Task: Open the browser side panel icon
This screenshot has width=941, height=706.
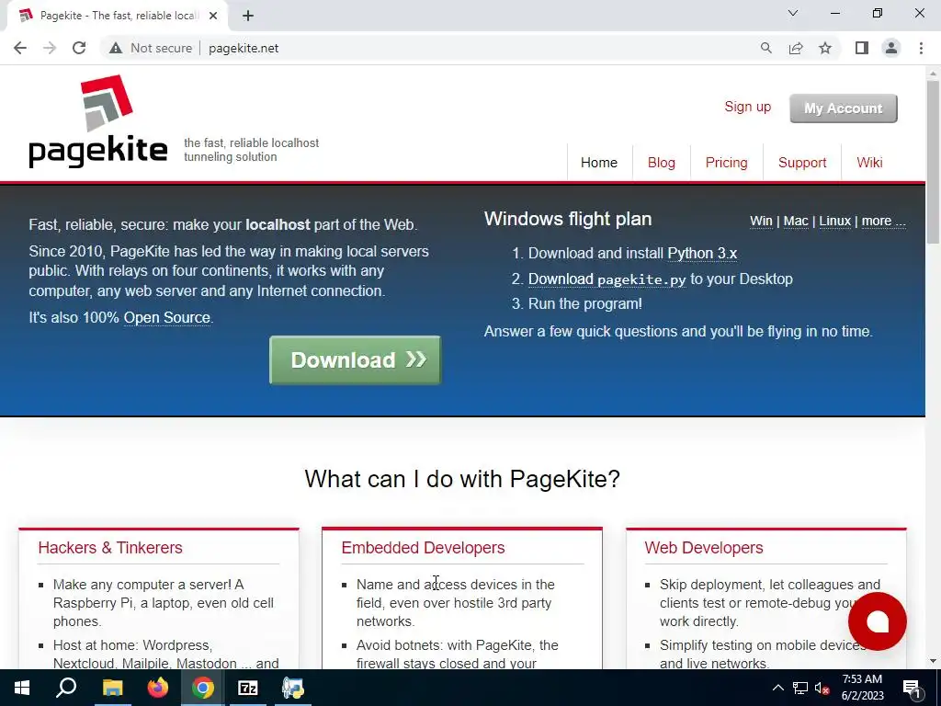Action: click(x=862, y=48)
